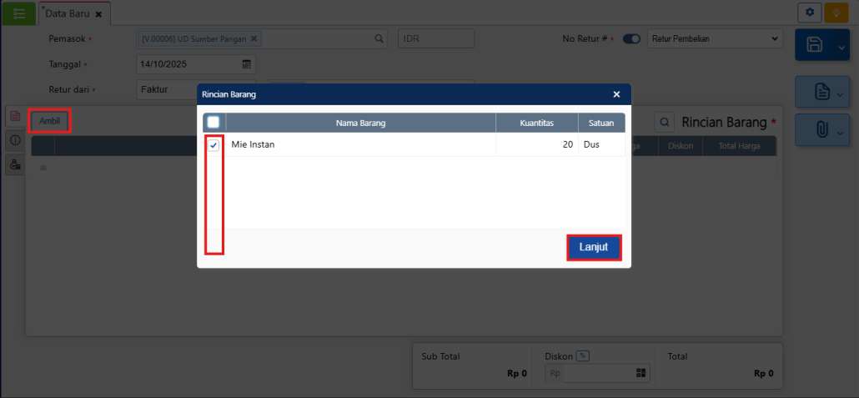
Task: Click the yellow lightbulb tips icon
Action: click(x=835, y=13)
